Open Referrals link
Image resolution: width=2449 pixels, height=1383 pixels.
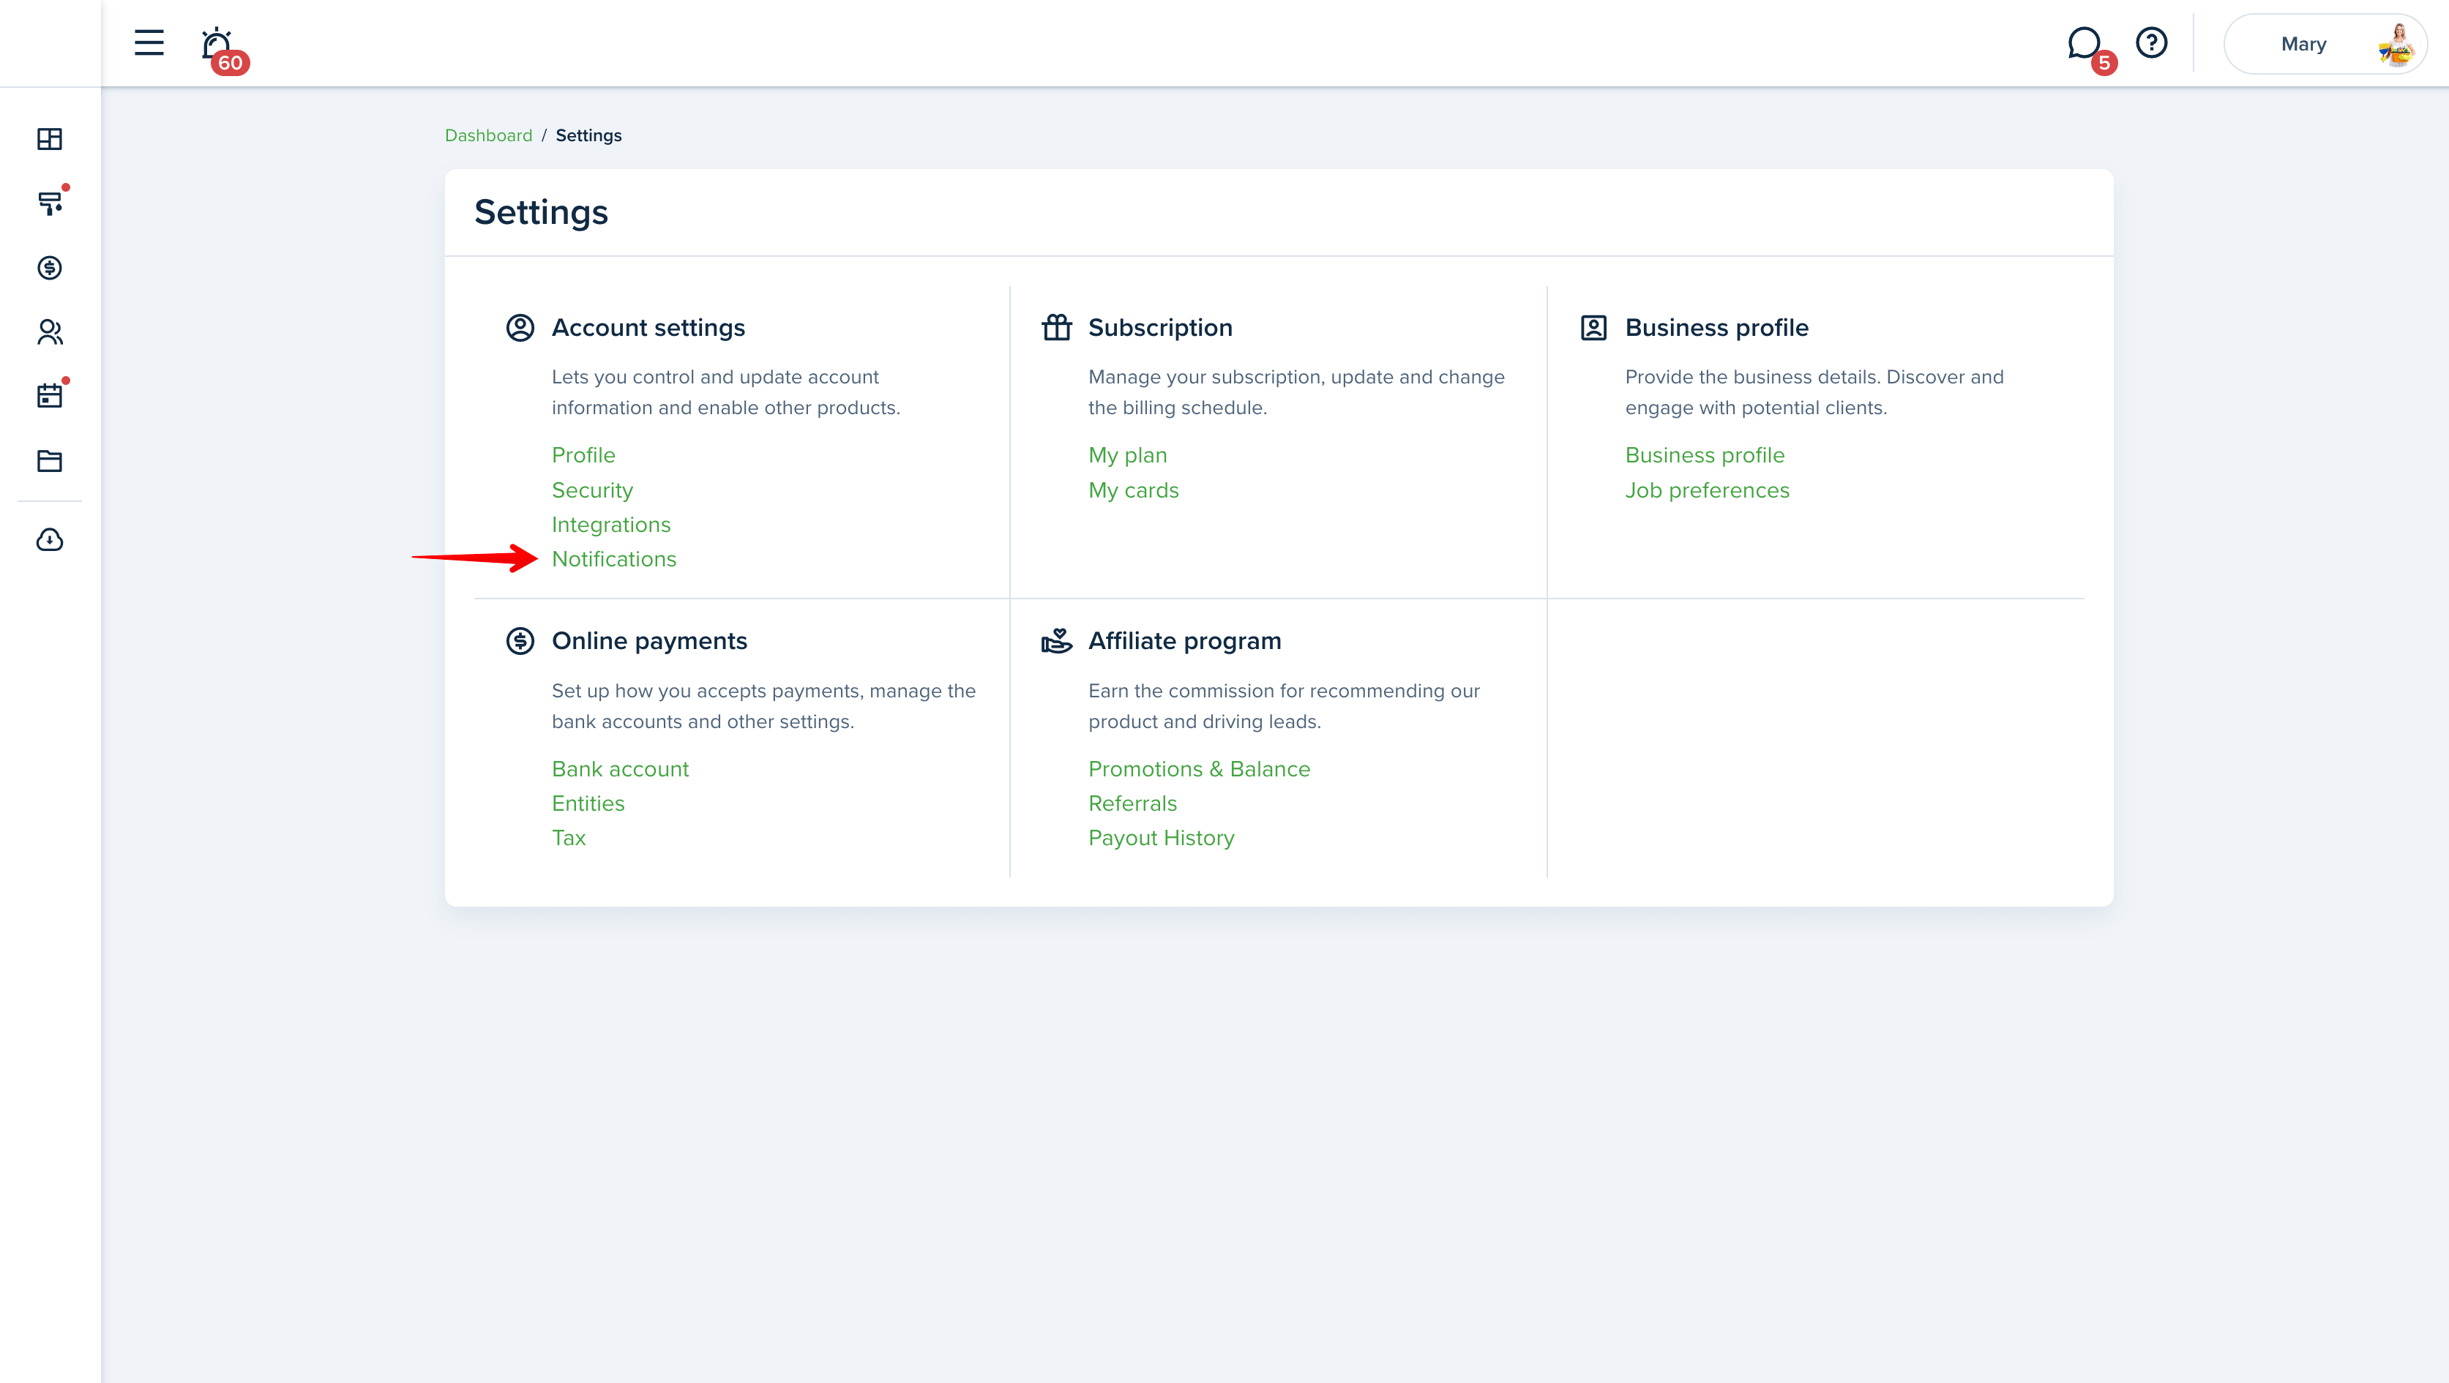click(x=1132, y=803)
